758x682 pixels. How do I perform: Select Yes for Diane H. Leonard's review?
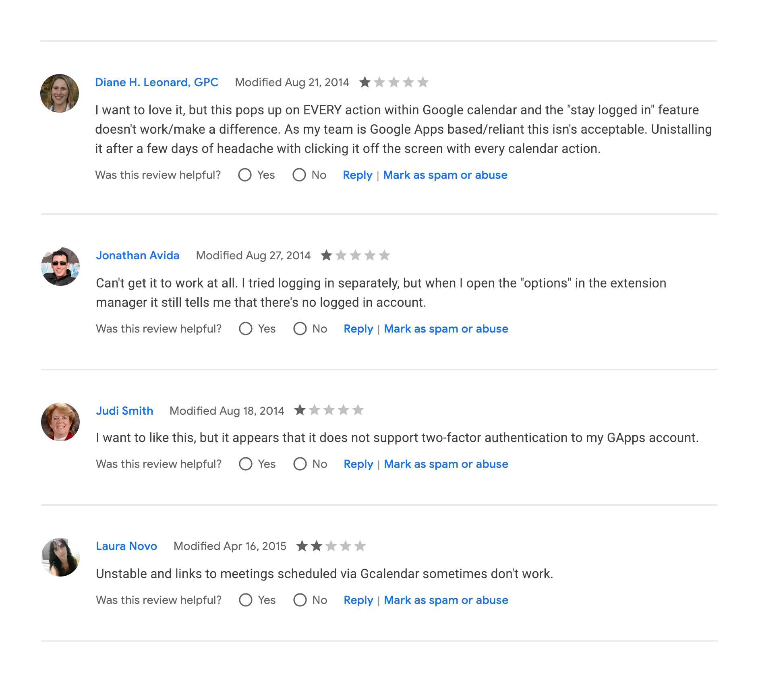[x=245, y=175]
